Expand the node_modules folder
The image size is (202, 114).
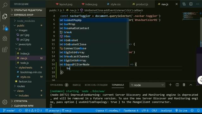click(x=28, y=21)
